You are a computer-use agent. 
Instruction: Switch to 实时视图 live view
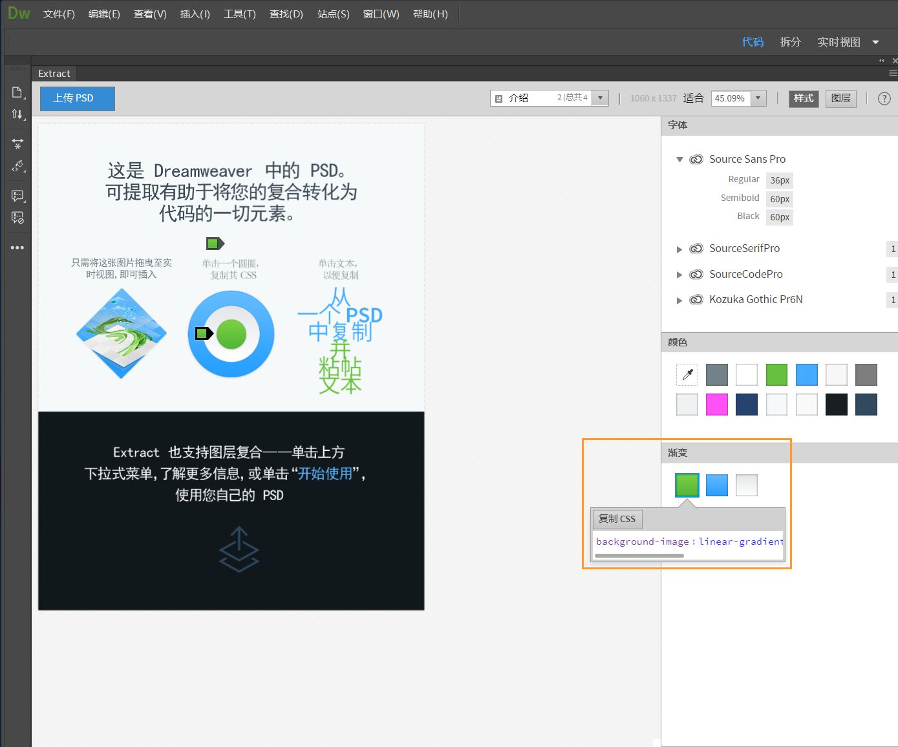(x=839, y=42)
